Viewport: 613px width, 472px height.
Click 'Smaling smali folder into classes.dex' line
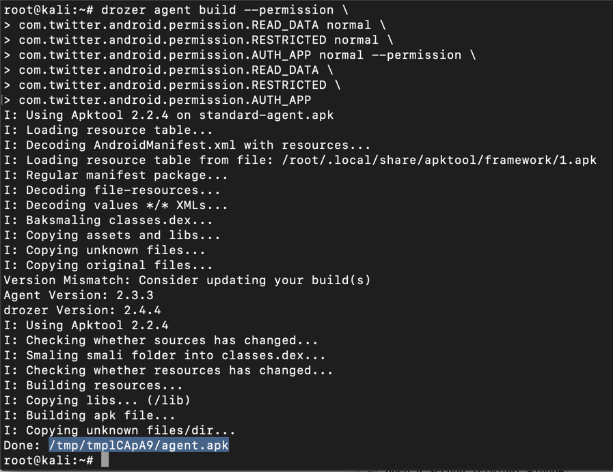click(x=164, y=355)
